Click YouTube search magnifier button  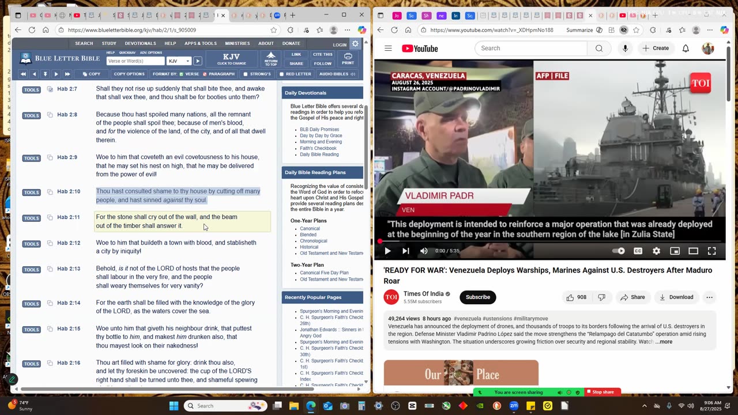[x=599, y=48]
